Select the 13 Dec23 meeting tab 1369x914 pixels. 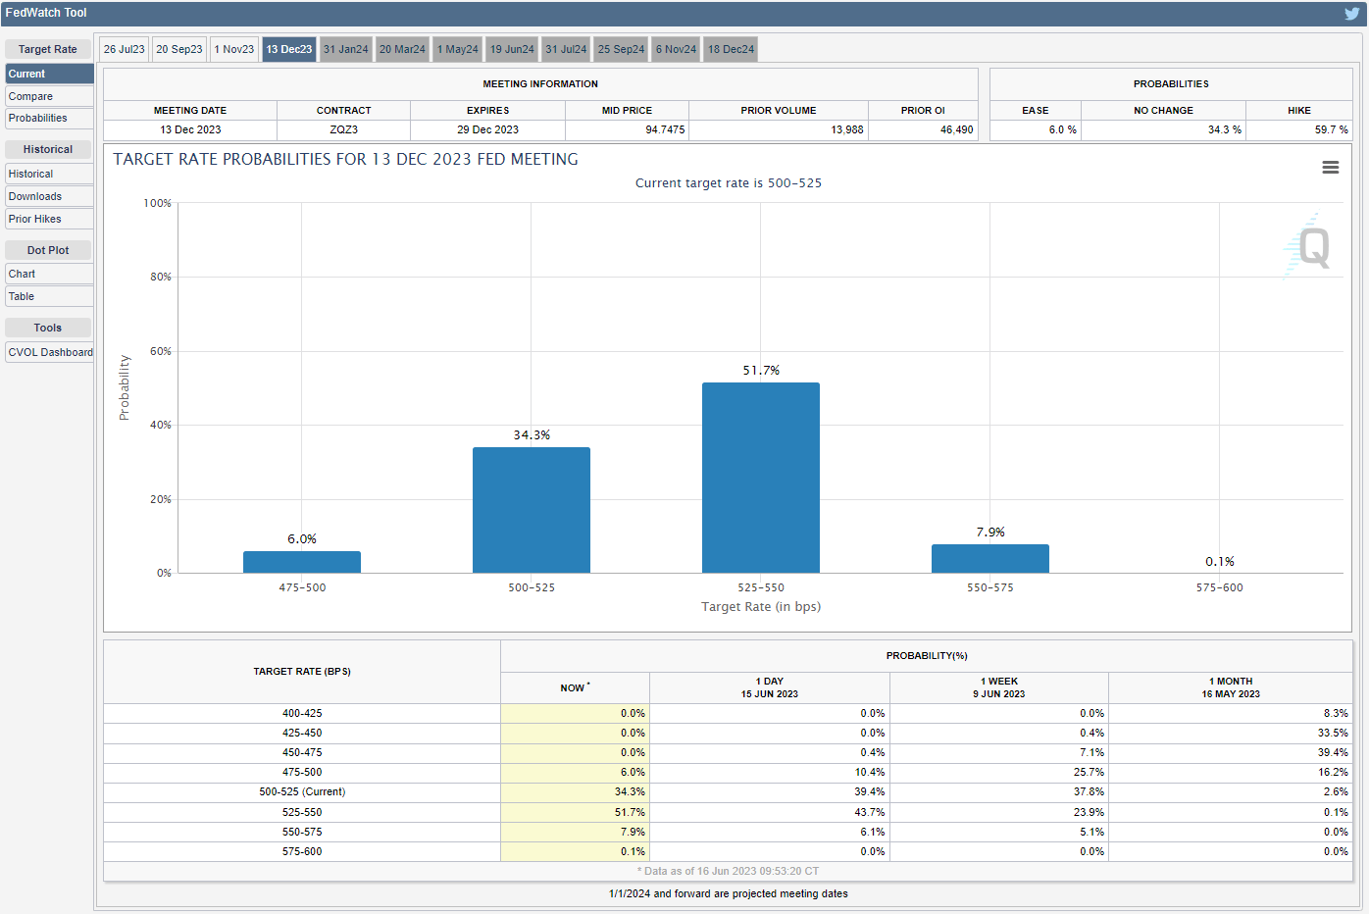289,49
